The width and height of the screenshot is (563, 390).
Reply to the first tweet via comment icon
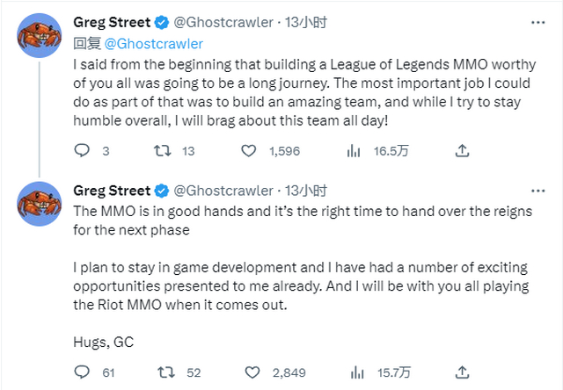(x=82, y=150)
